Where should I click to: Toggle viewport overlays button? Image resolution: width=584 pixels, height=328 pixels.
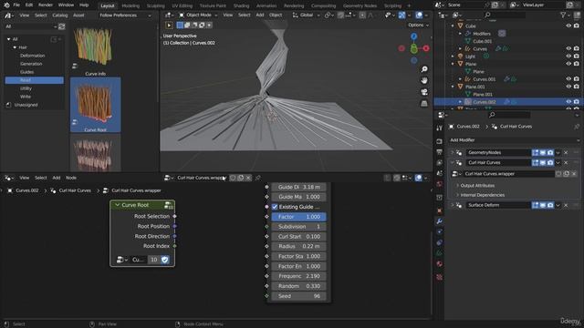pos(419,15)
